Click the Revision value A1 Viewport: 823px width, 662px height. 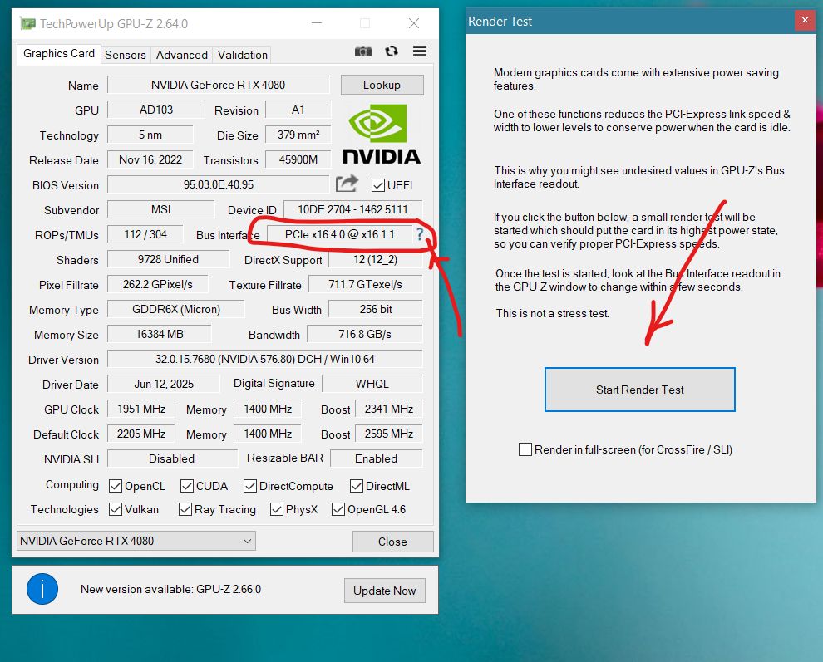(298, 110)
